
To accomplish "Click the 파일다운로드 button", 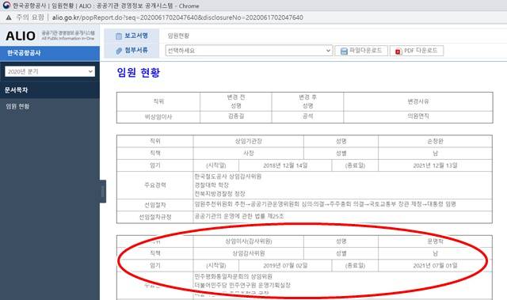I will pyautogui.click(x=361, y=51).
